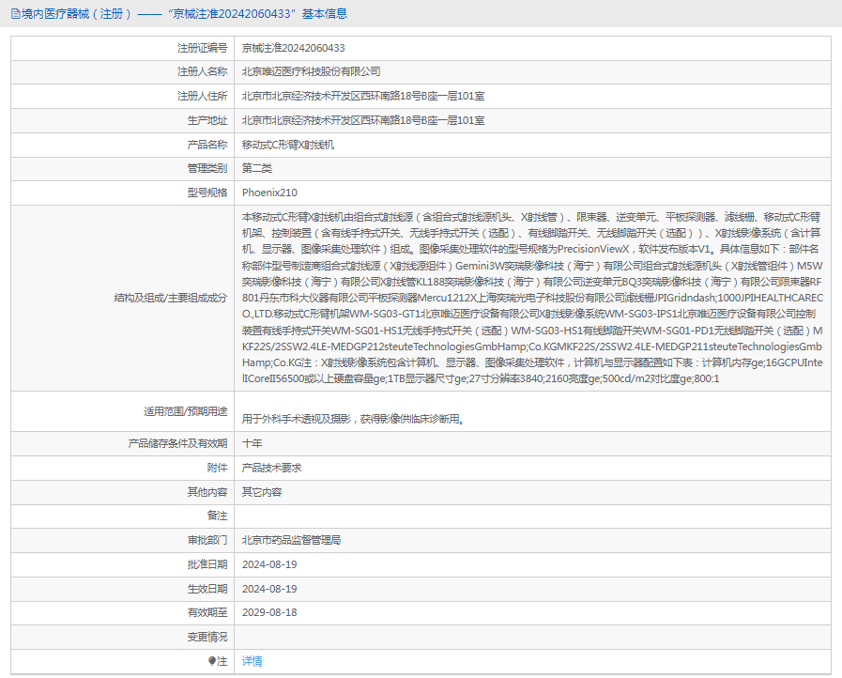Open the 详情 link

pos(252,661)
